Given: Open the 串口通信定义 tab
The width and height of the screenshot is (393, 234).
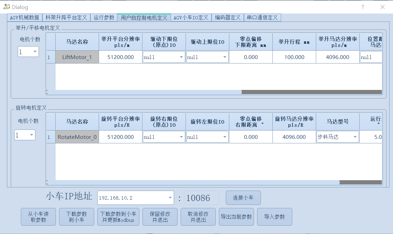Looking at the screenshot, I should [262, 17].
